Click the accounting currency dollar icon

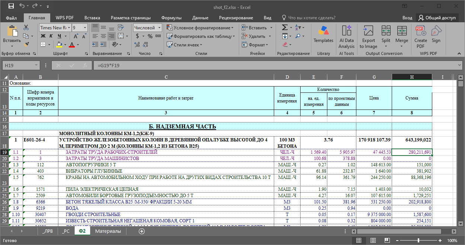138,36
